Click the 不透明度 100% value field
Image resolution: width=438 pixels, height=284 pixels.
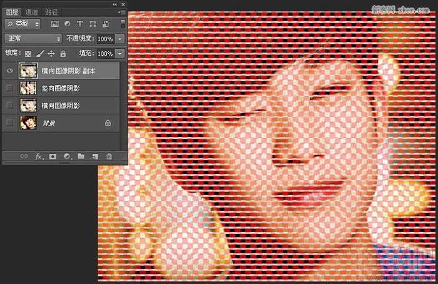pyautogui.click(x=106, y=39)
